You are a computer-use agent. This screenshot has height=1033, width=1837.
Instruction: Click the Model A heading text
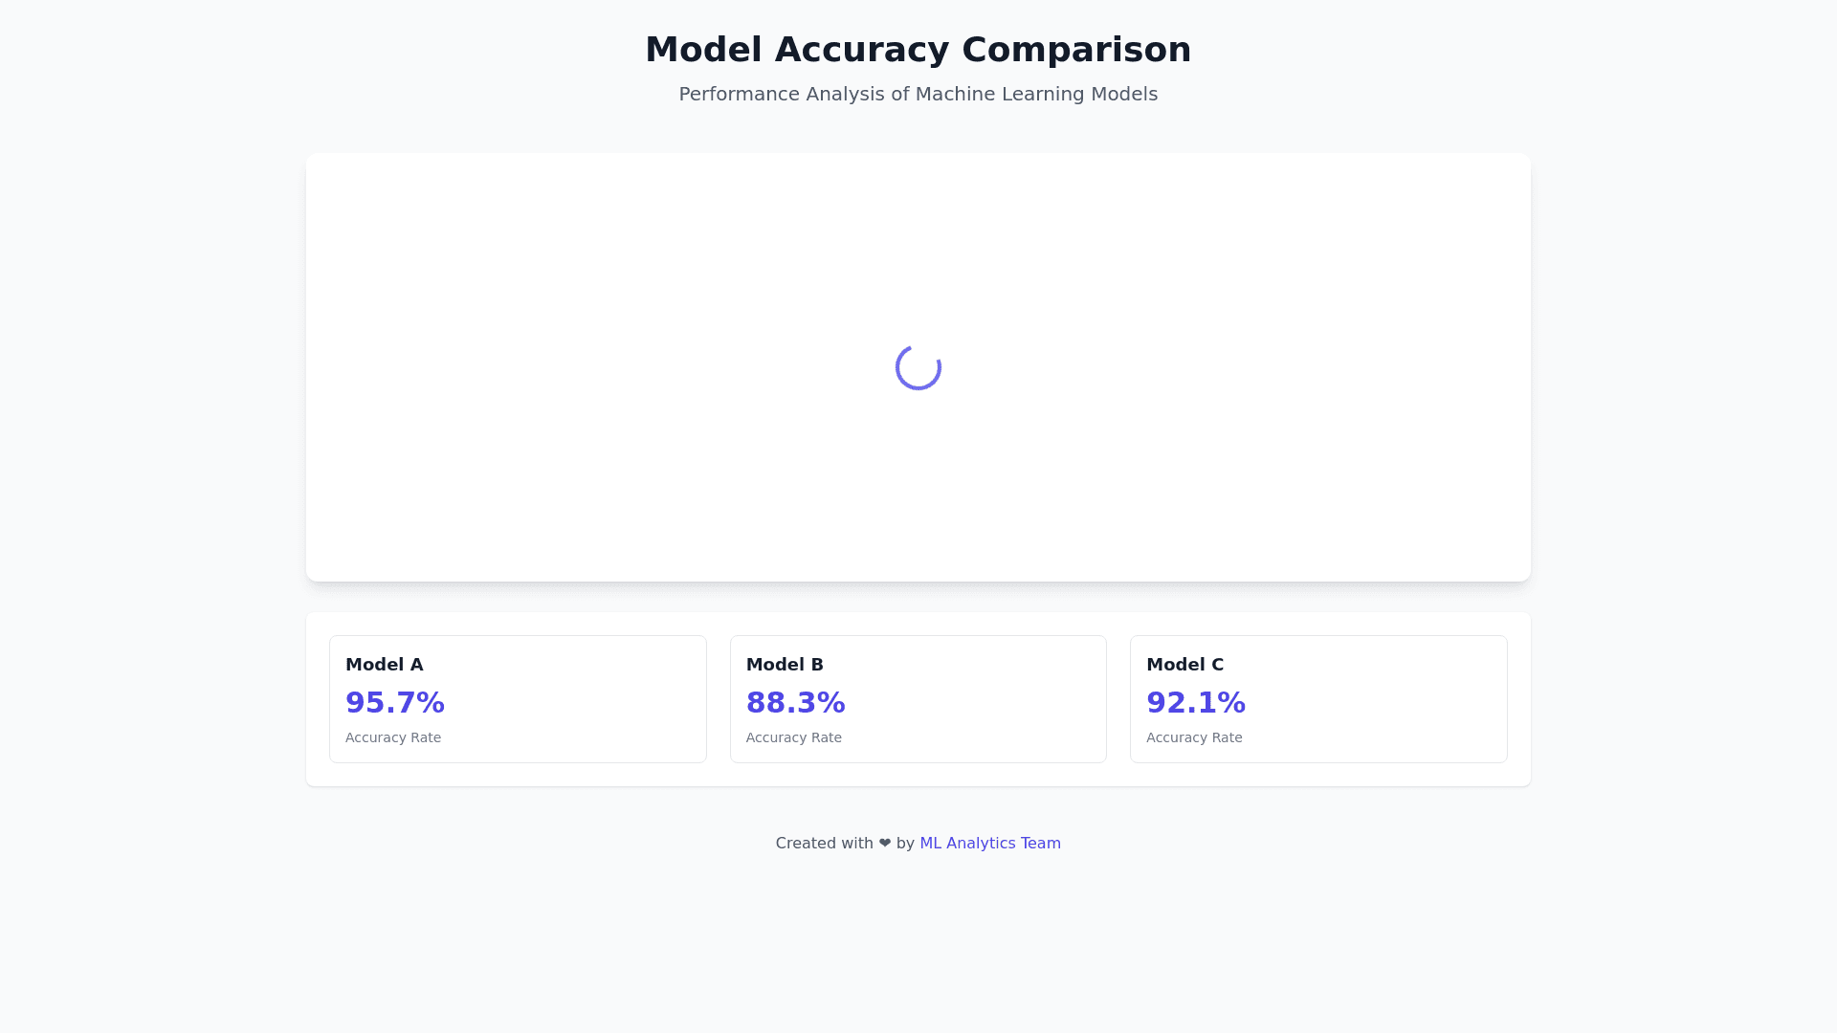tap(384, 664)
